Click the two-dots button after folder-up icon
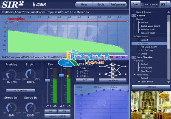 168,4
